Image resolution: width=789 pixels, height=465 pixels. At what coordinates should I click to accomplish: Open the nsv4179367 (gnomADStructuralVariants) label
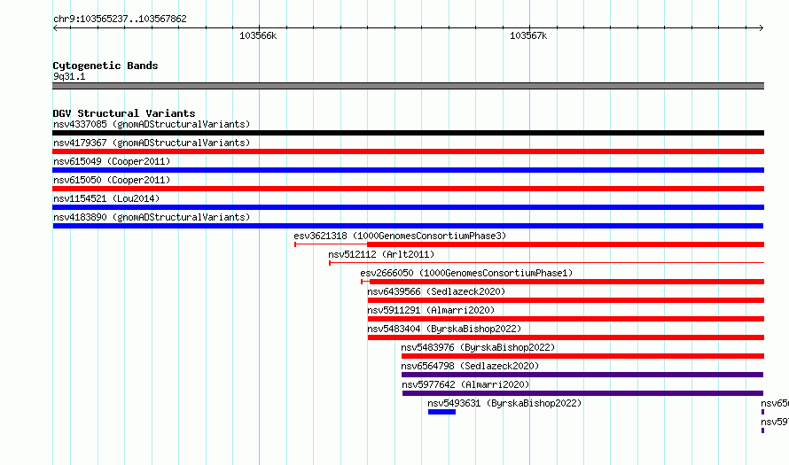click(152, 143)
